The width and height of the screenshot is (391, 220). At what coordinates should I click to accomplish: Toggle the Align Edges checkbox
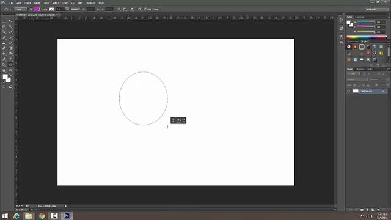[145, 9]
